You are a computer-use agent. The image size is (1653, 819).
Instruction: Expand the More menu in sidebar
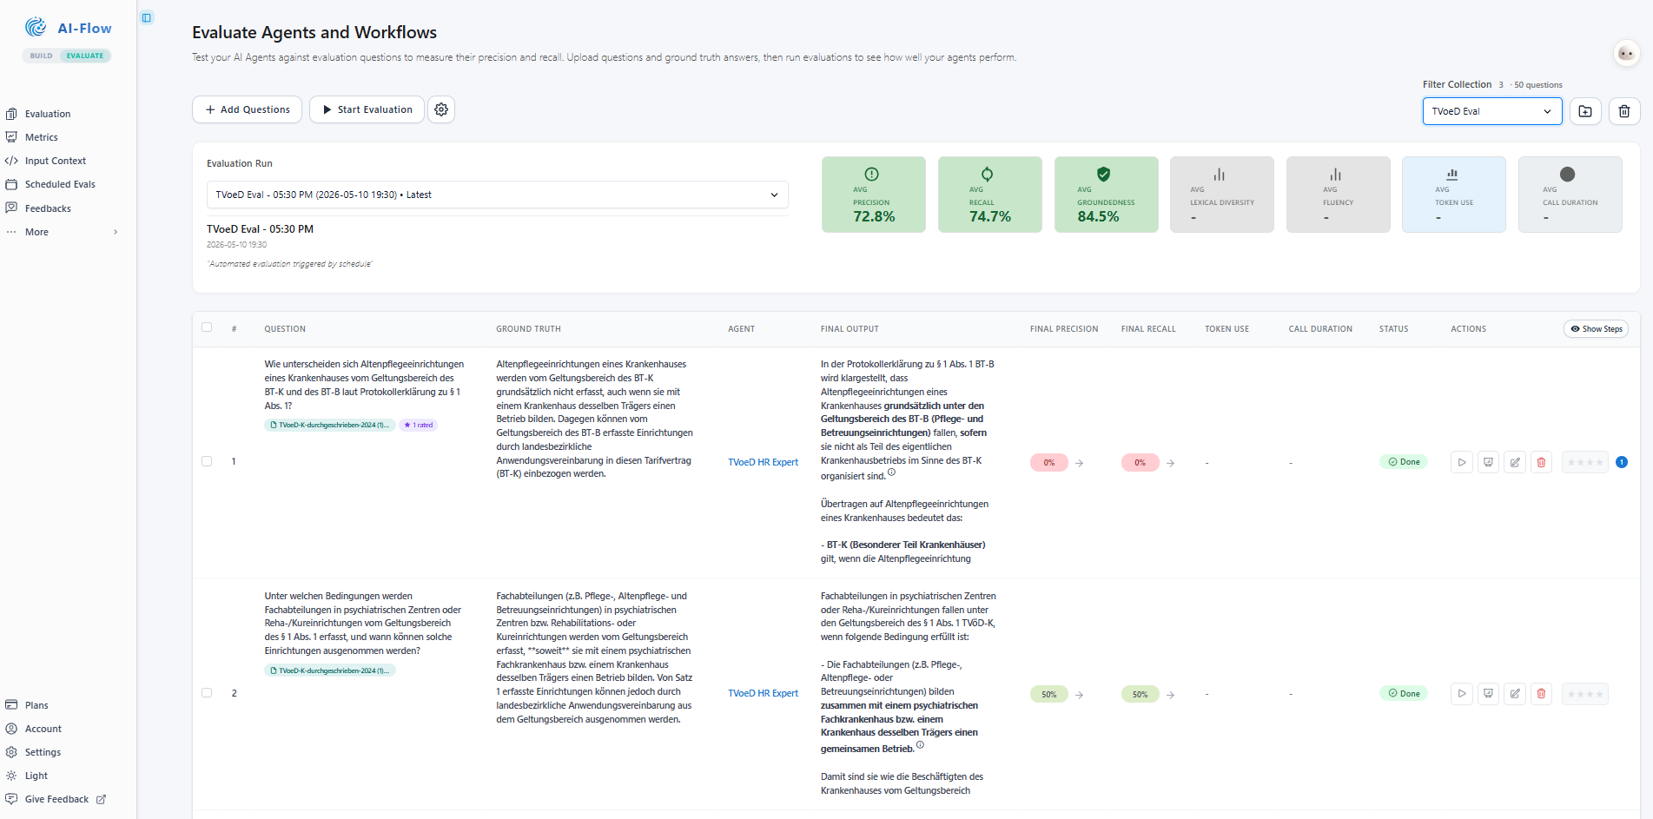click(61, 232)
